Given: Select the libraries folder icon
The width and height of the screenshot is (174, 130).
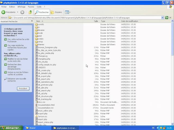Looking at the screenshot, I should pyautogui.click(x=36, y=30).
